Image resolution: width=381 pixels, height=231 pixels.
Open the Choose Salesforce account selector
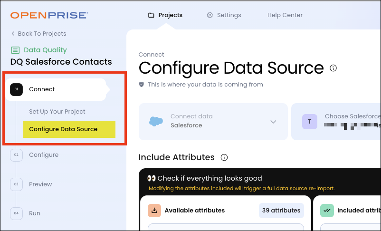(x=336, y=122)
